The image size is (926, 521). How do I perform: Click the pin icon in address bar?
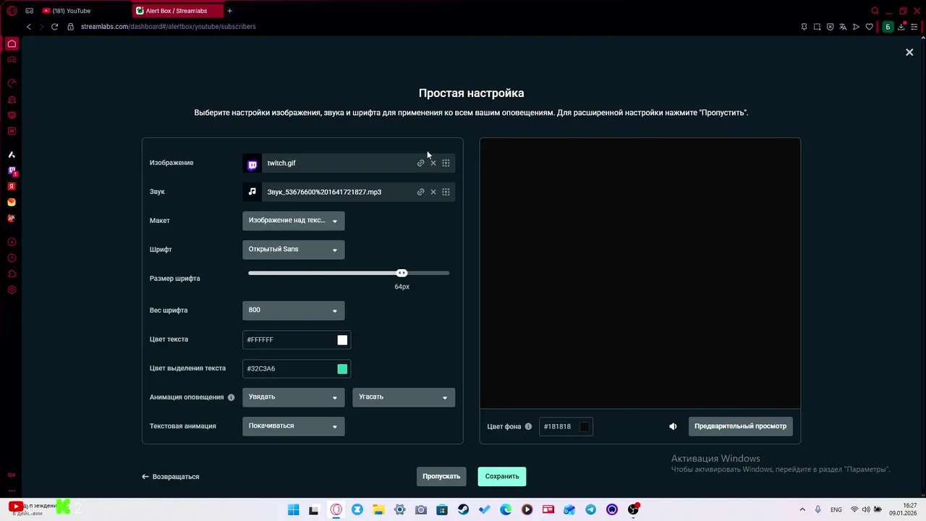click(x=804, y=27)
